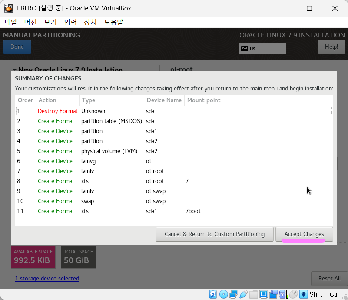Click the keyboard icon beside us layout
Viewport: 348px width, 300px height.
(245, 49)
